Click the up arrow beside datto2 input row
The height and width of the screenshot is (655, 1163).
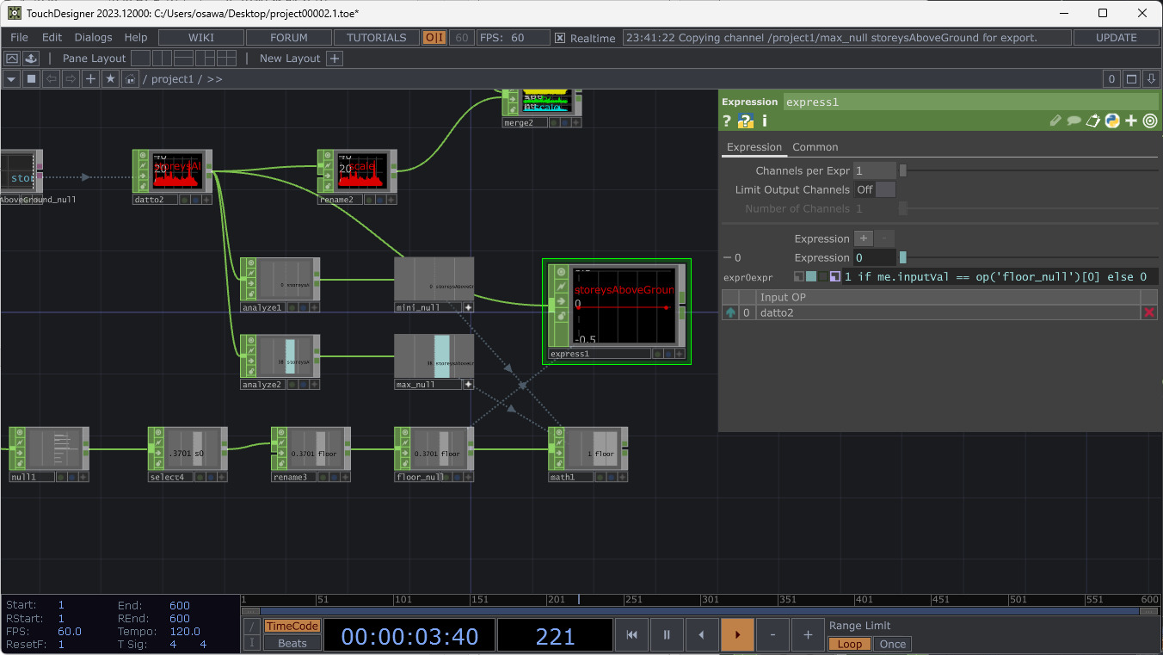click(731, 312)
